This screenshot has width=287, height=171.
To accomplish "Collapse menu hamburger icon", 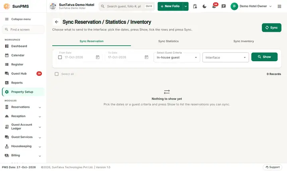I will [x=7, y=19].
